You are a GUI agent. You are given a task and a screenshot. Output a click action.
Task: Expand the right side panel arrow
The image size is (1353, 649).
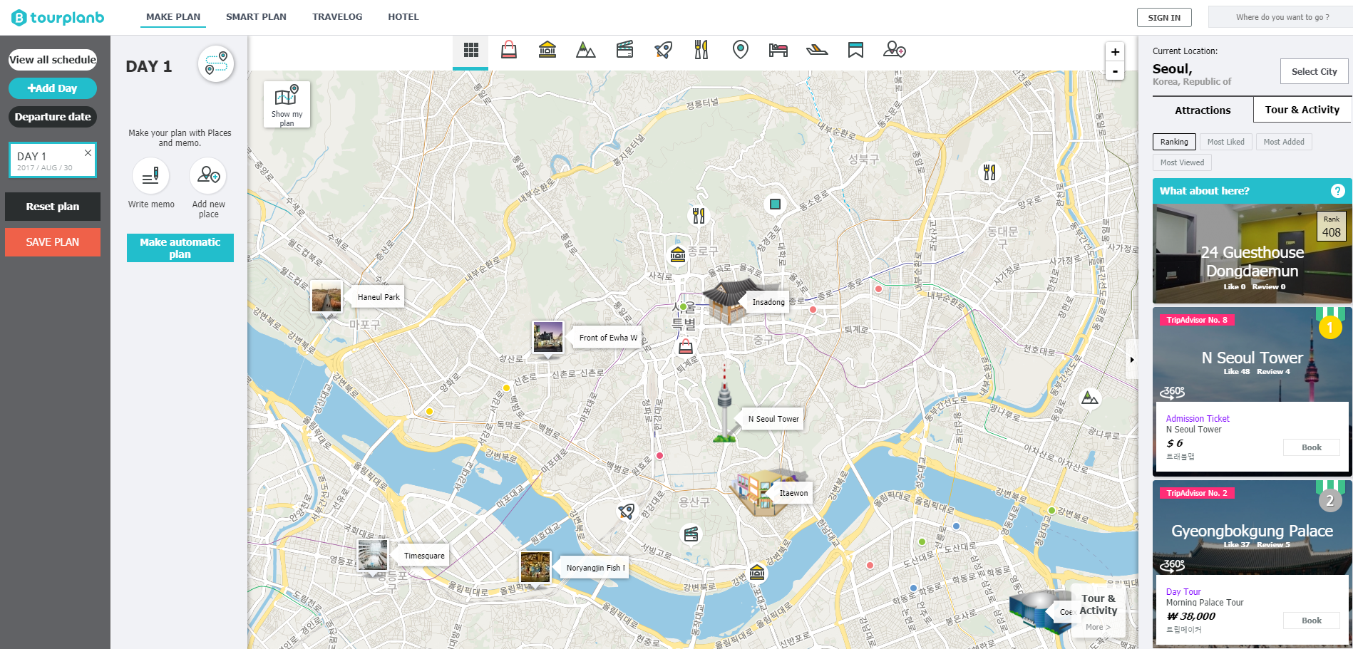pos(1132,360)
